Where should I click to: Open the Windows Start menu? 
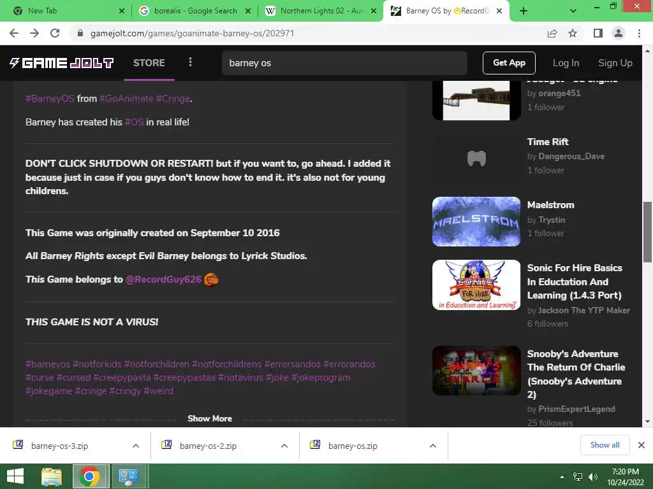pos(15,476)
